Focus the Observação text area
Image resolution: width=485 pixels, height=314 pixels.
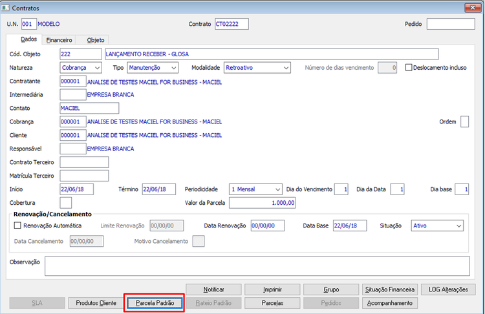coord(257,266)
